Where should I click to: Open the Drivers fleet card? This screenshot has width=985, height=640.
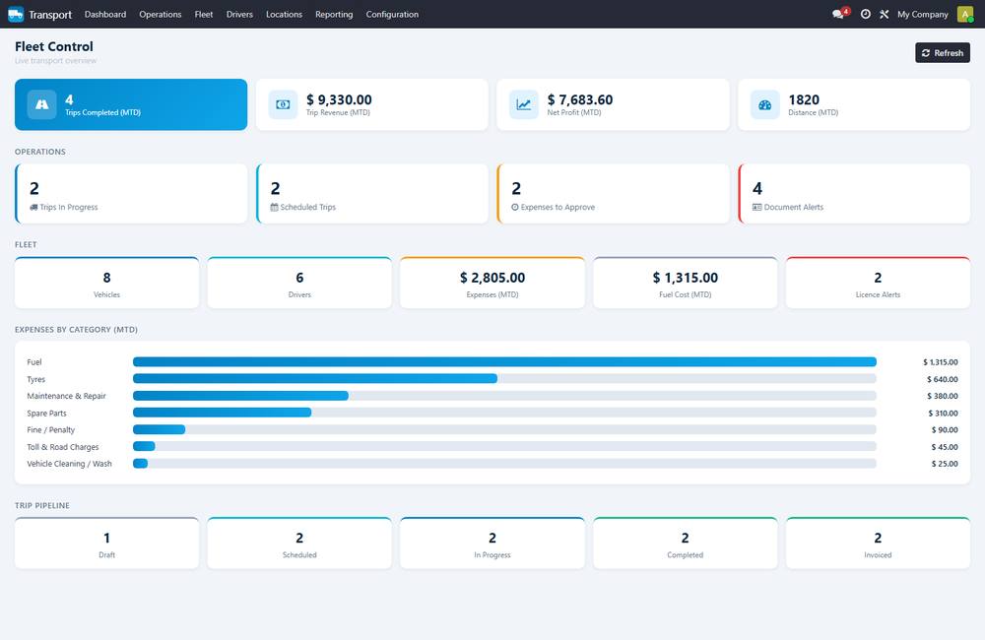(x=299, y=283)
